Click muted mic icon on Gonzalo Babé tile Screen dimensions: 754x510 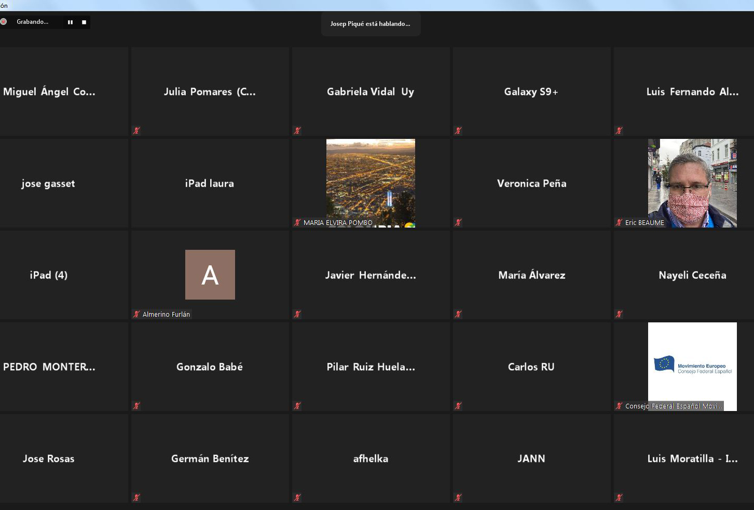click(x=136, y=406)
